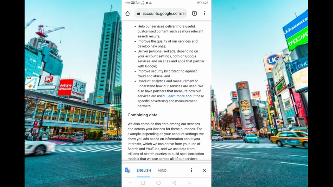This screenshot has height=187, width=333.
Task: Tap 'We also combine this data' paragraph
Action: pos(166,141)
